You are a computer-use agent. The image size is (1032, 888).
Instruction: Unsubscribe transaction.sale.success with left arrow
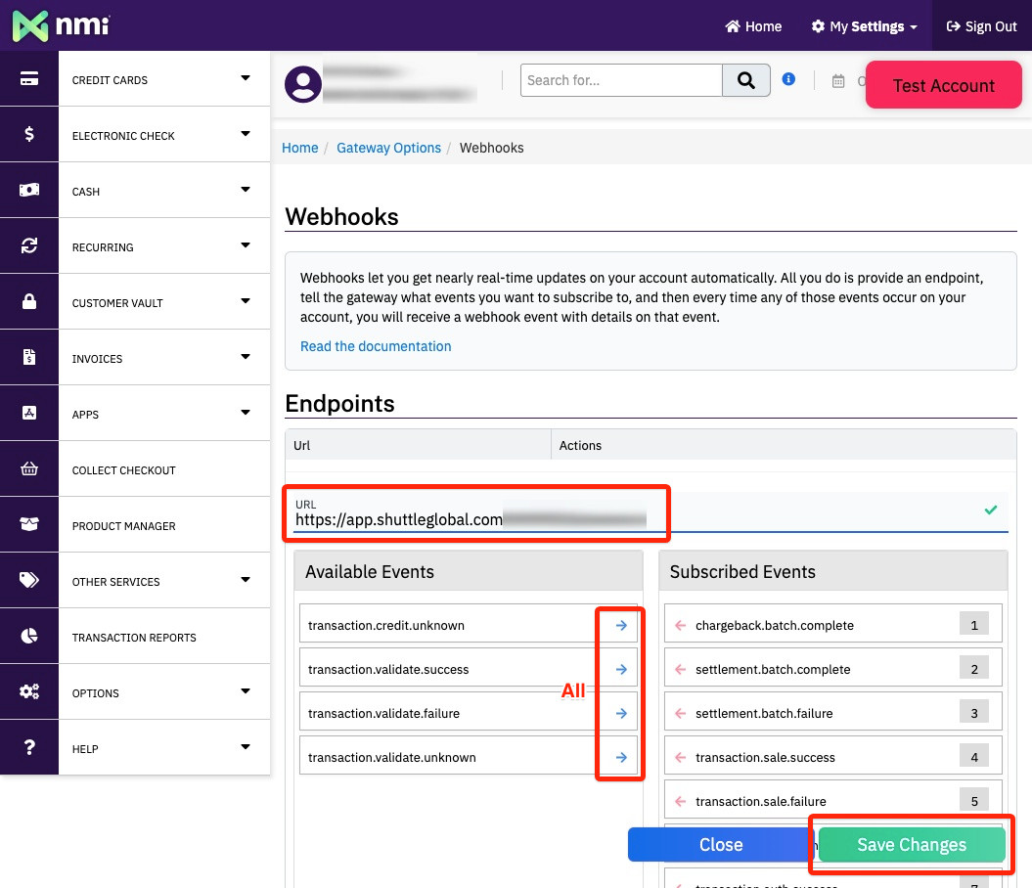(x=681, y=758)
